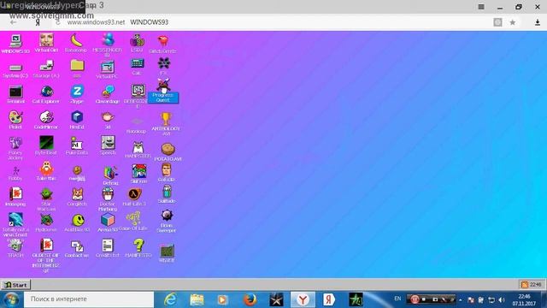Open the Game Of Life icon

133,219
